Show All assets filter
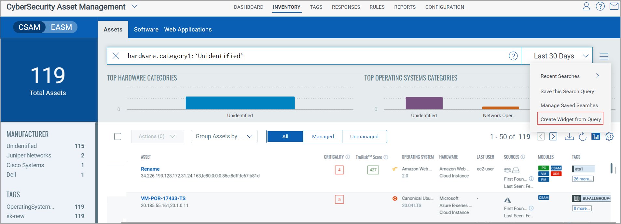 pos(285,136)
